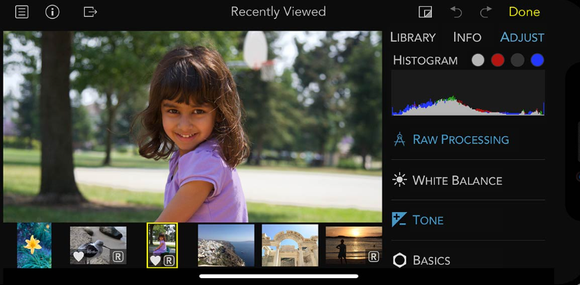Tap the compare before/after icon
580x285 pixels.
pos(425,12)
